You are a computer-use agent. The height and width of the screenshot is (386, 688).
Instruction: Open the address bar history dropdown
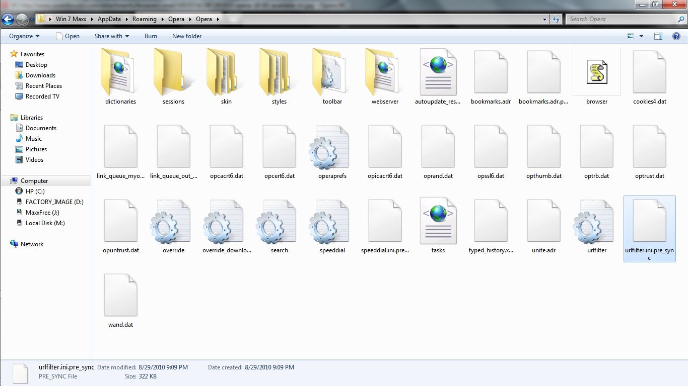545,19
